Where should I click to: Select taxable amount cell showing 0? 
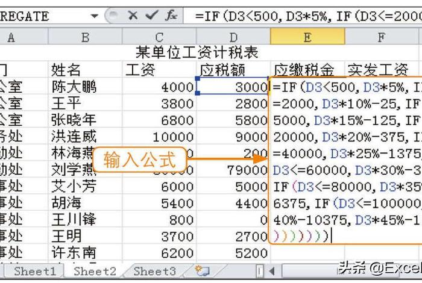pyautogui.click(x=233, y=220)
